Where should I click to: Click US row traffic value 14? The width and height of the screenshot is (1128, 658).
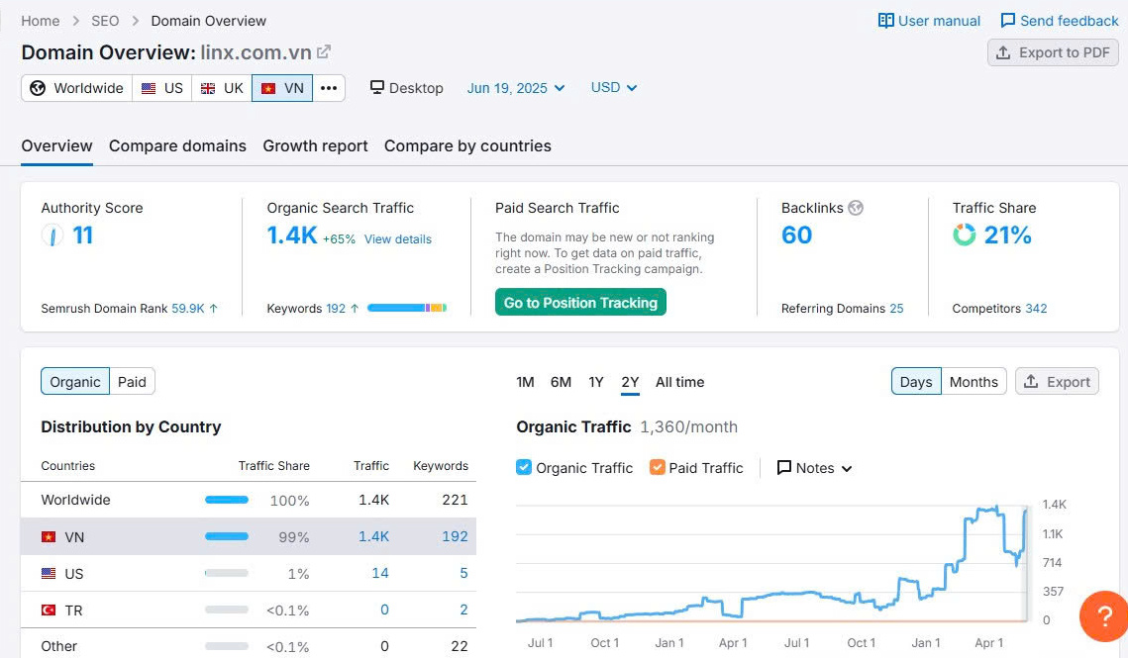[x=380, y=573]
